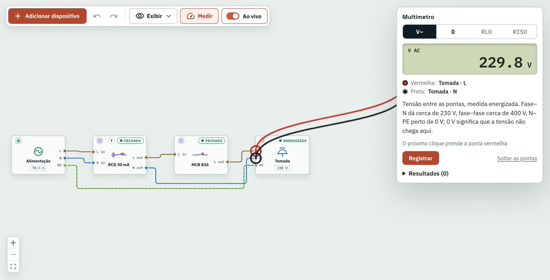Click the undo arrow icon
The width and height of the screenshot is (550, 280).
(x=97, y=16)
